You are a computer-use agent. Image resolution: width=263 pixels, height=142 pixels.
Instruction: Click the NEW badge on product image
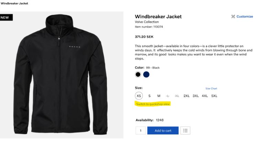click(x=6, y=18)
